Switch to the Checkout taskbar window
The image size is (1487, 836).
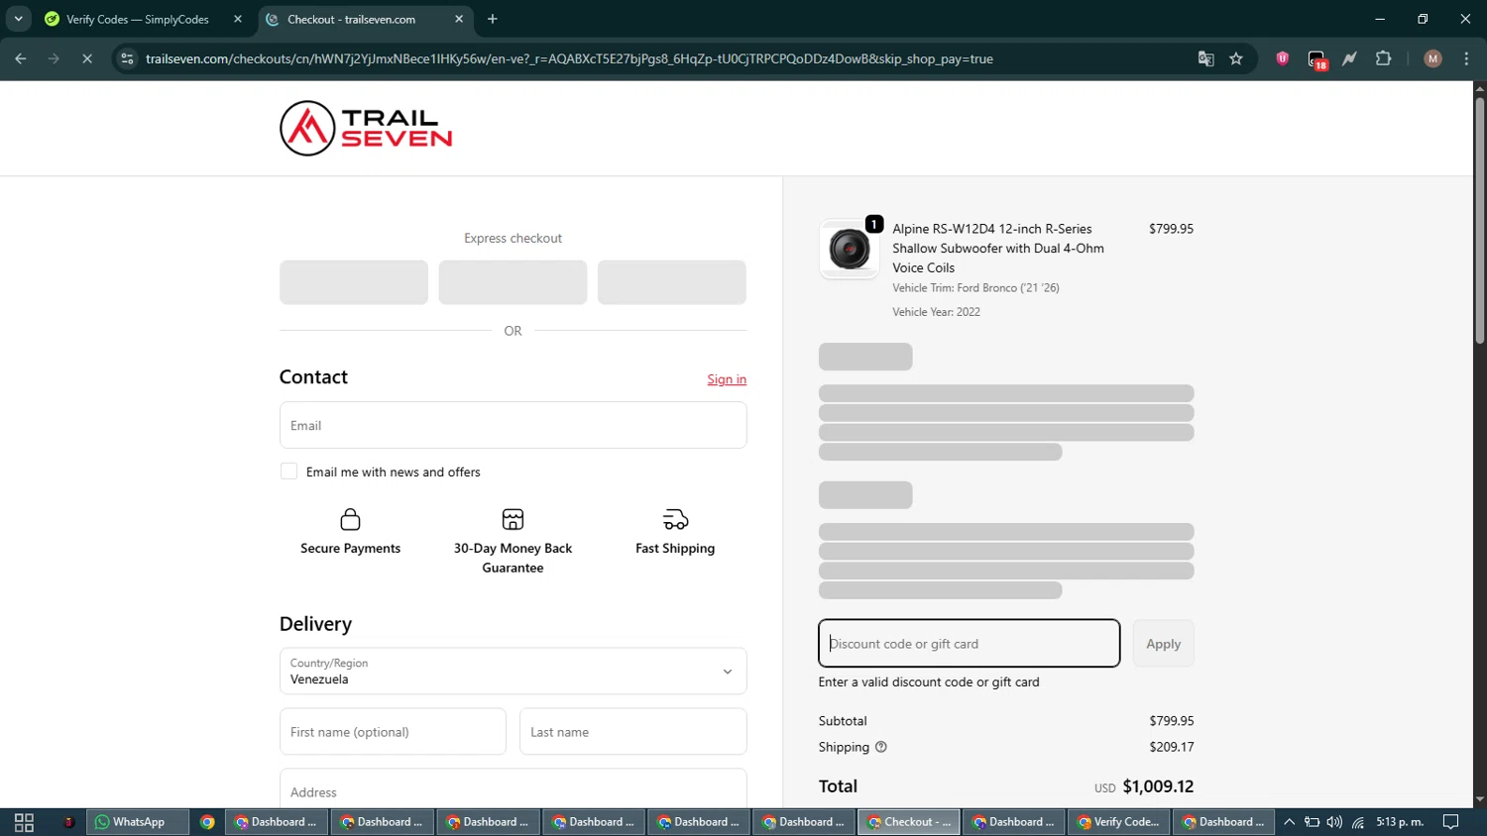908,822
